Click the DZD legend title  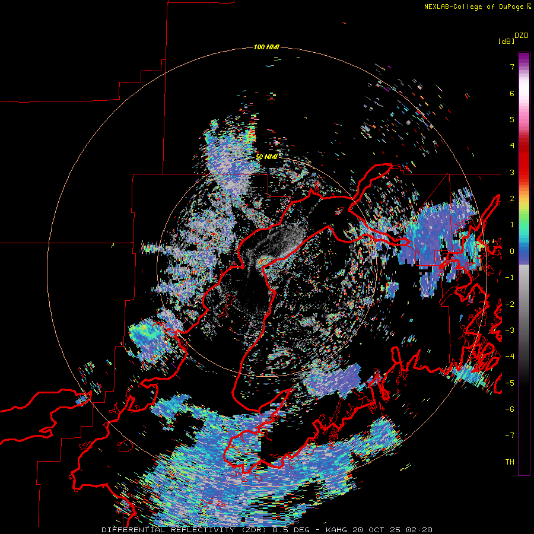[x=522, y=36]
